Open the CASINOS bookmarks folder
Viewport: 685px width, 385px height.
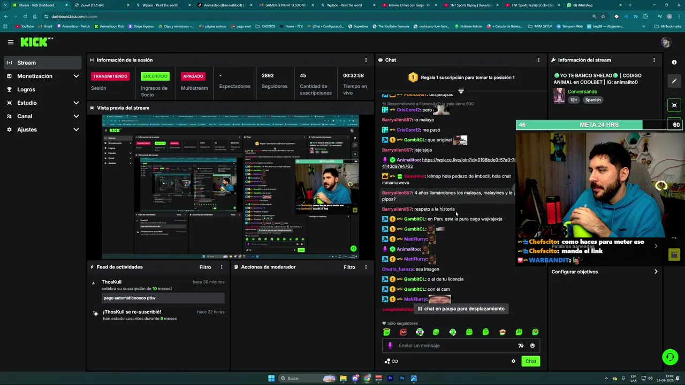pos(265,26)
